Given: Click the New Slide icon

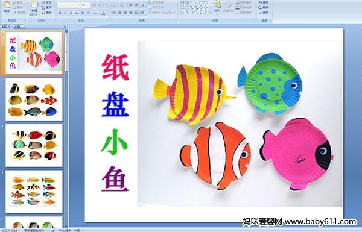Looking at the screenshot, I should (34, 5).
